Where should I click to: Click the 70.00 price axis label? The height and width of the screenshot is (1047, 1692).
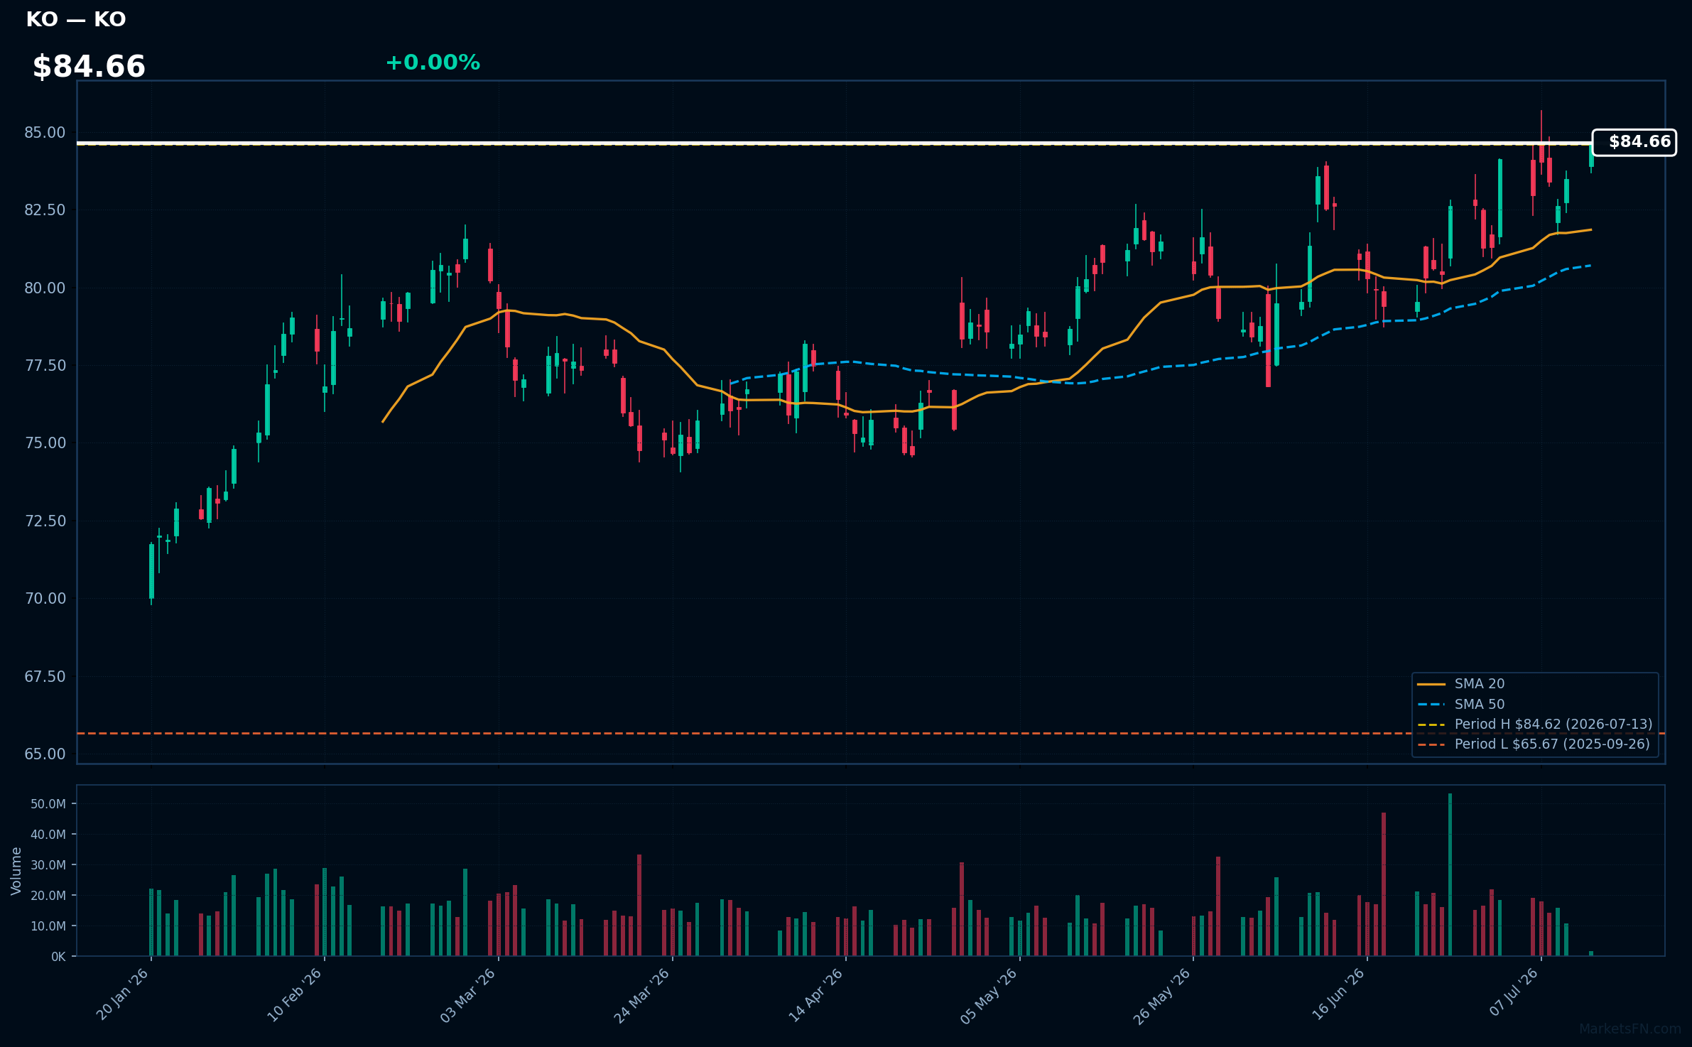tap(45, 598)
